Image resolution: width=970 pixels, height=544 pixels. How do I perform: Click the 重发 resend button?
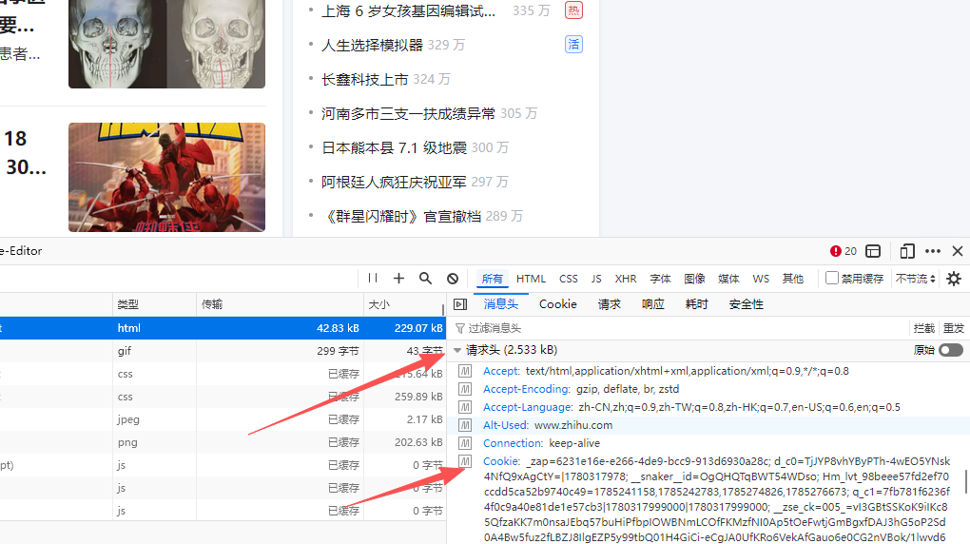point(953,328)
